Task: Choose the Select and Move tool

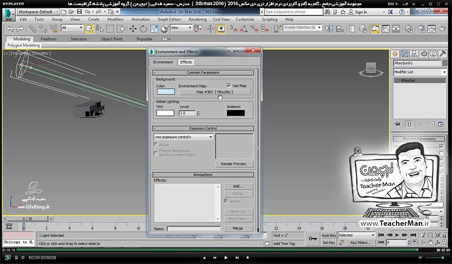Action: [x=133, y=29]
